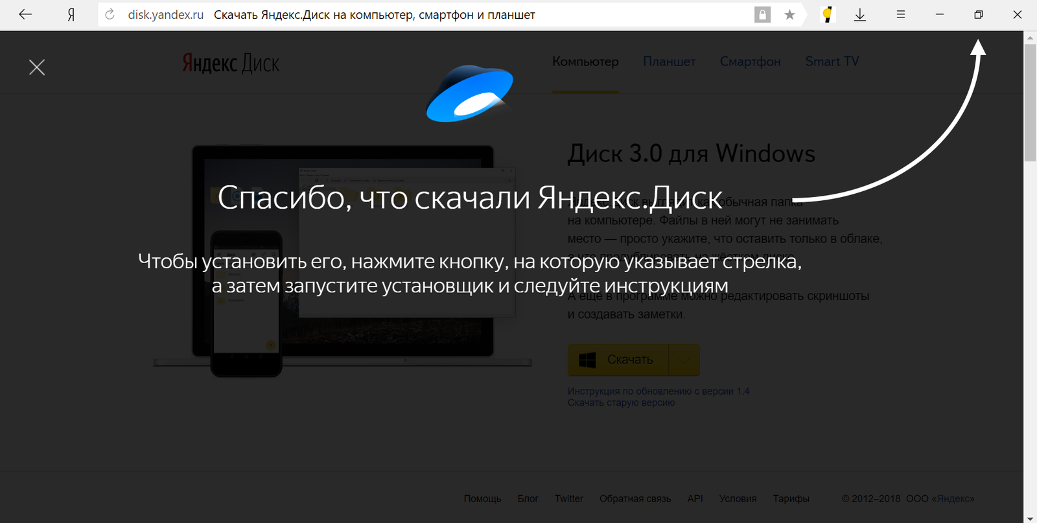Select the Компьютер tab

(585, 62)
